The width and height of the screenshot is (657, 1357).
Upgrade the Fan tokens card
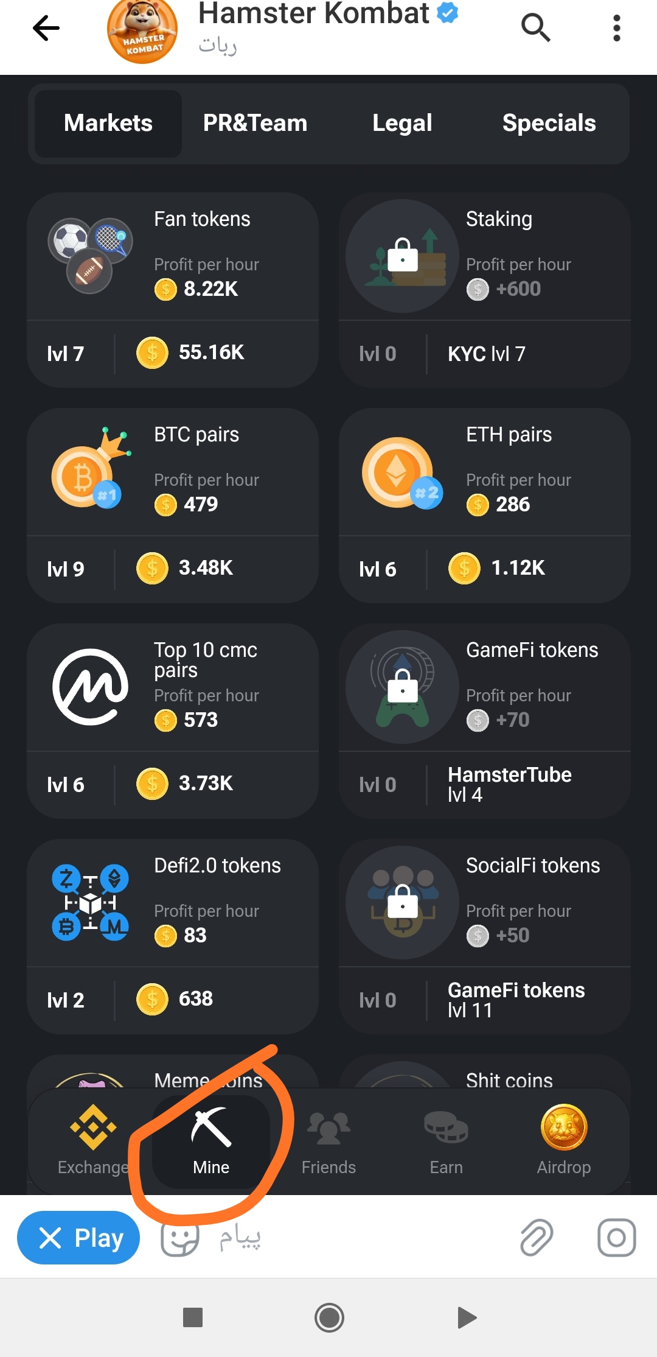pos(173,290)
